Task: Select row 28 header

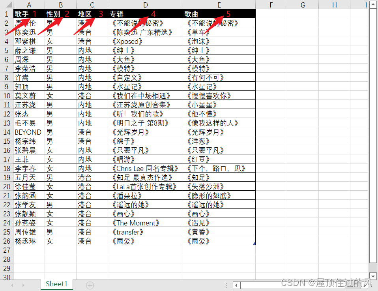Action: (6, 259)
